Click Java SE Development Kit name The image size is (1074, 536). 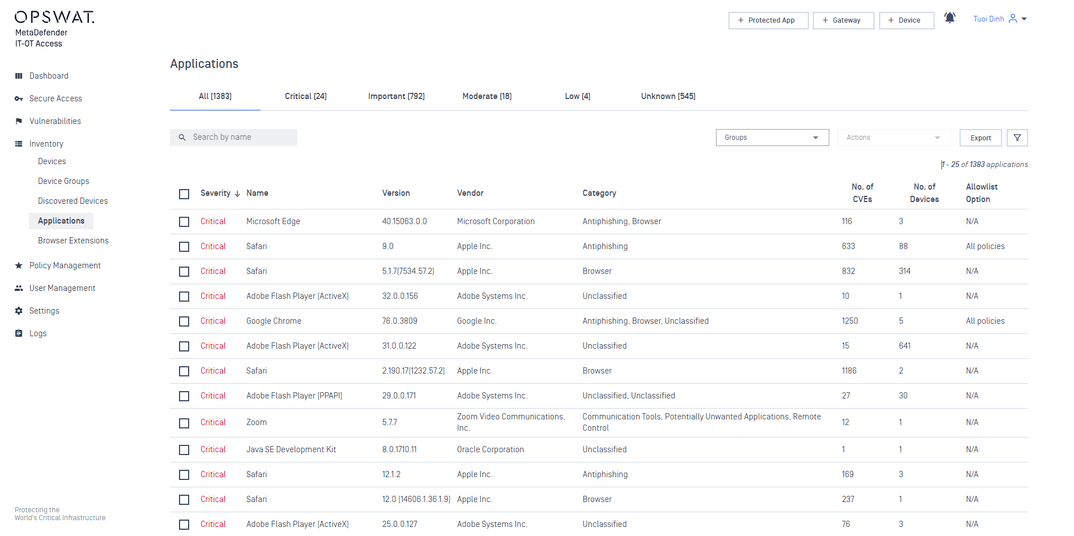291,449
